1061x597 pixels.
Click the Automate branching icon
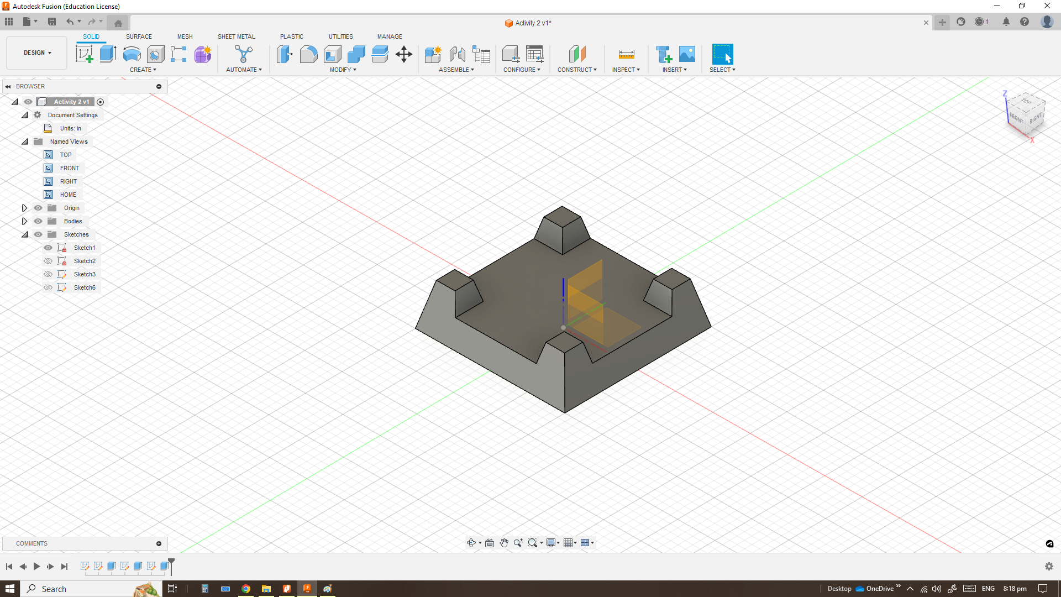[244, 54]
